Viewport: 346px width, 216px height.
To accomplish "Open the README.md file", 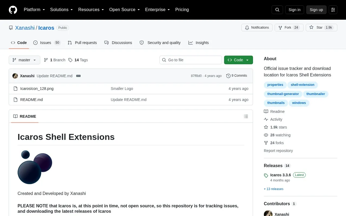I will 31,100.
